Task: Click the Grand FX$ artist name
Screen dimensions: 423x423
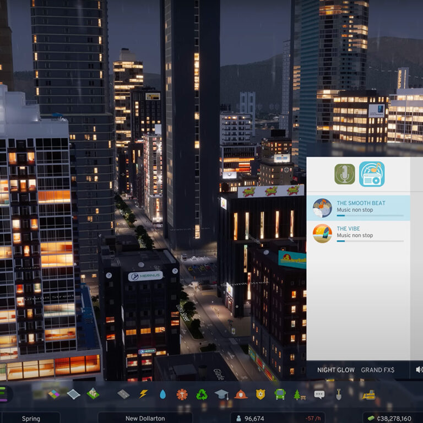Action: pos(378,370)
